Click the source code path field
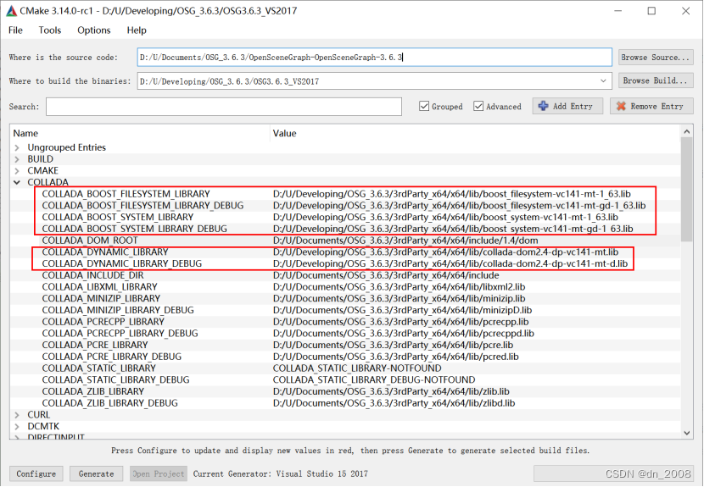704x487 pixels. pos(374,58)
